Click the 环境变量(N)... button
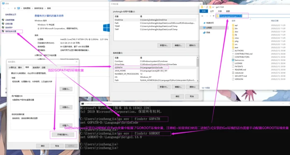The image size is (290, 155). pos(63,134)
